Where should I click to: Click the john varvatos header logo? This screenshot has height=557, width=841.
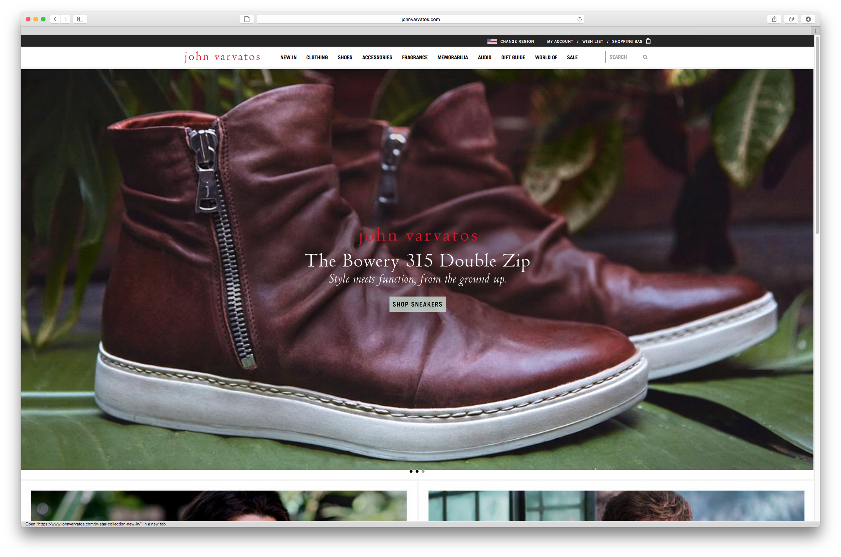pos(222,57)
